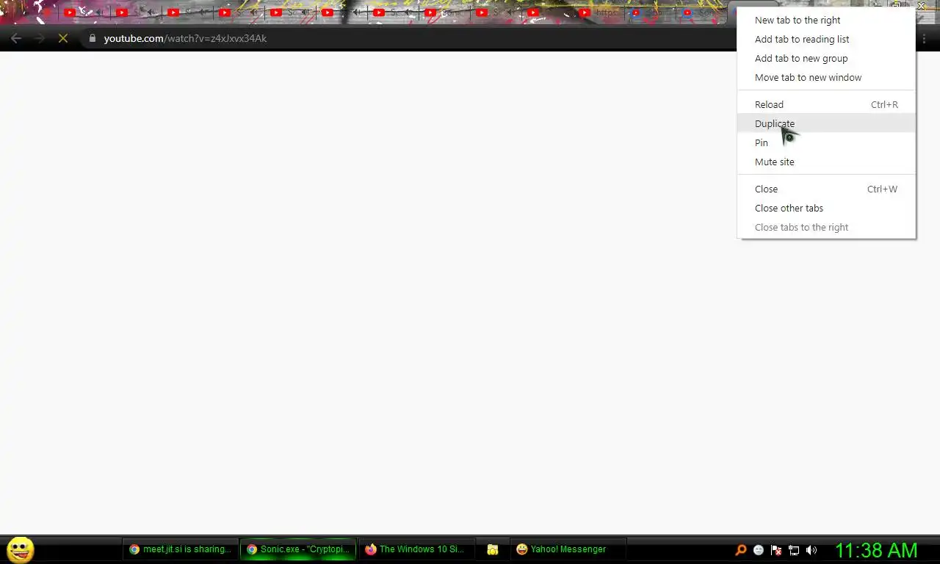Duplicate the current tab from the menu
Screen dimensions: 940x564
[x=826, y=123]
